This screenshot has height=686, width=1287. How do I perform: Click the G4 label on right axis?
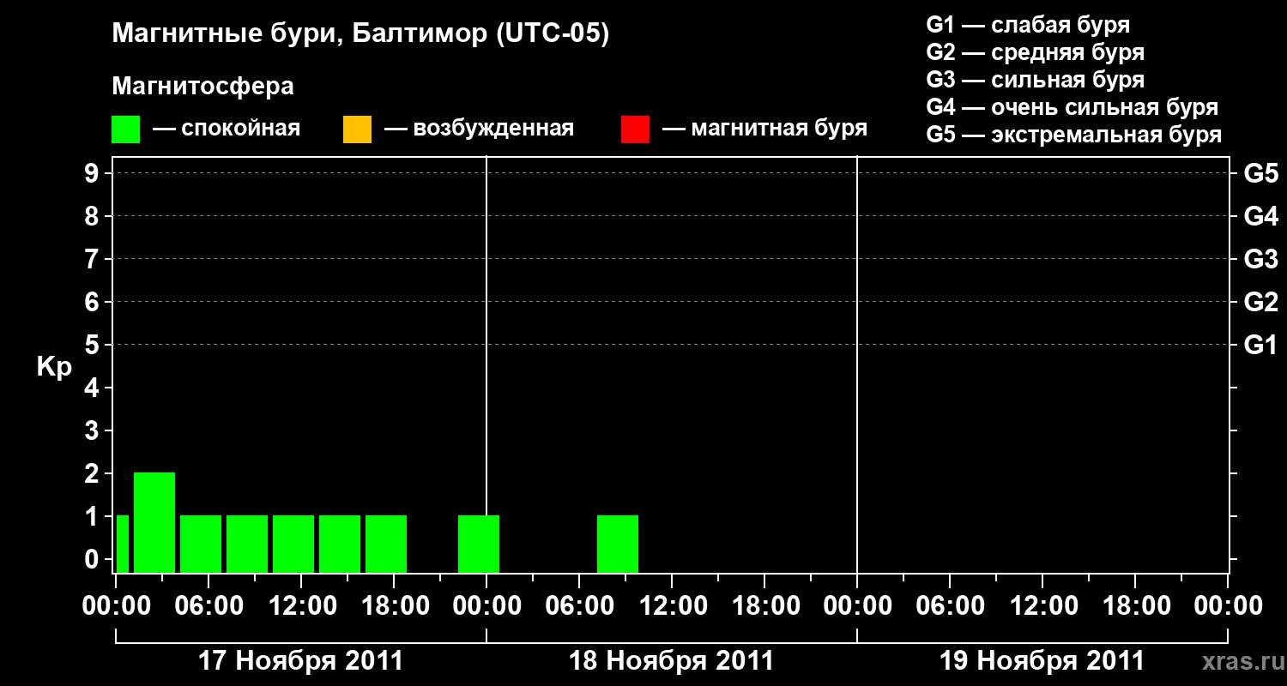tap(1261, 216)
